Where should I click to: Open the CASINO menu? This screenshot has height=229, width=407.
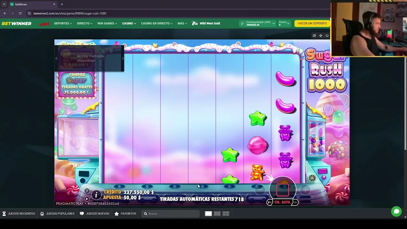tap(129, 24)
